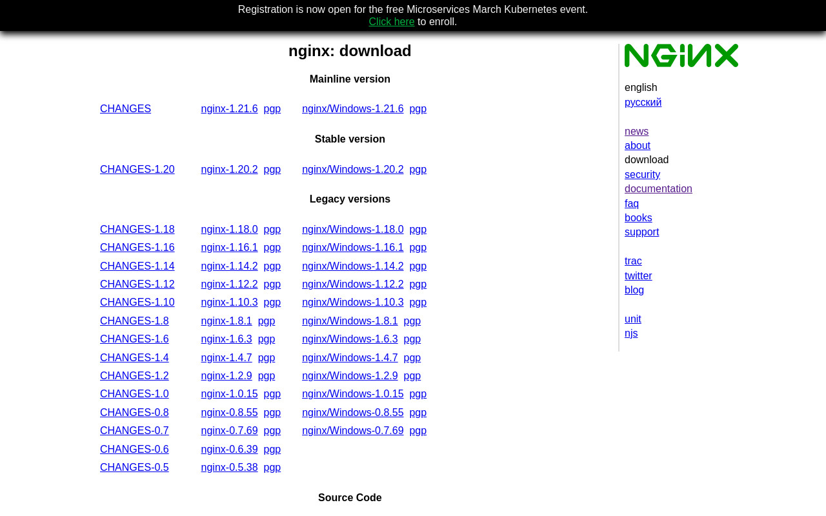Open CHANGES-1.14 link
Screen dimensions: 826x516
[137, 266]
